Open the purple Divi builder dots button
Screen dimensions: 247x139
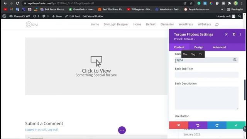pyautogui.click(x=122, y=130)
